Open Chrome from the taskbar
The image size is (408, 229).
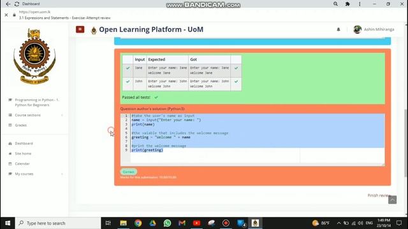point(138,223)
